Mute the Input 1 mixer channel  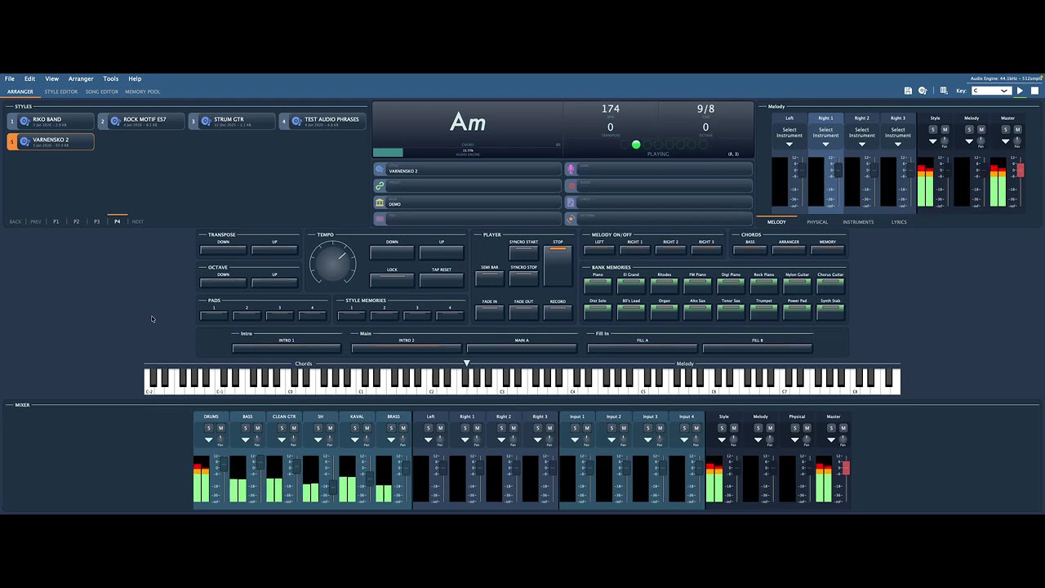point(586,428)
